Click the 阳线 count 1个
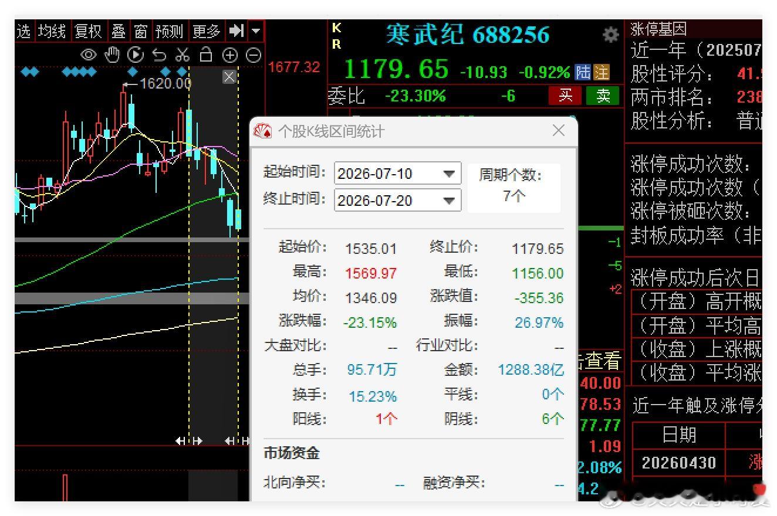The height and width of the screenshot is (516, 777). pos(386,419)
